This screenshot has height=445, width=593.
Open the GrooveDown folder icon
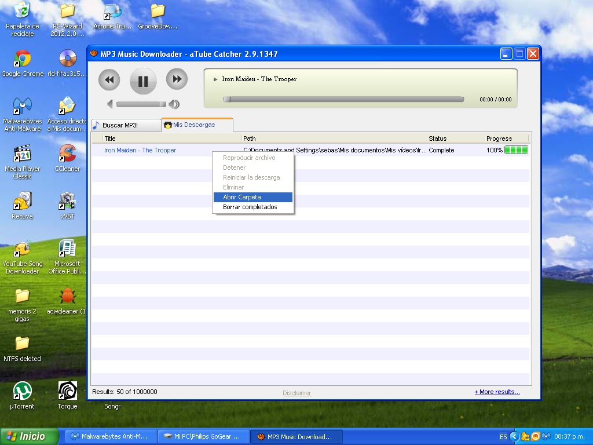tap(158, 16)
